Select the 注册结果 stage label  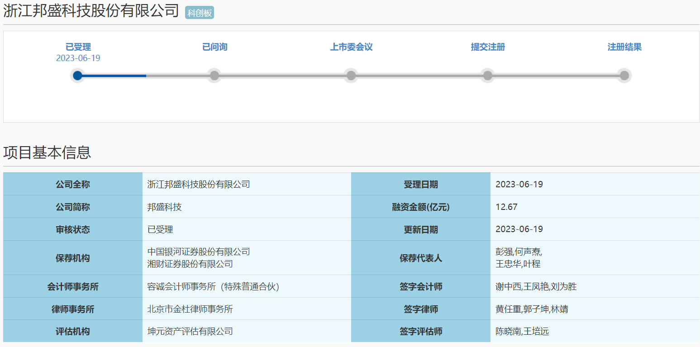pos(624,47)
